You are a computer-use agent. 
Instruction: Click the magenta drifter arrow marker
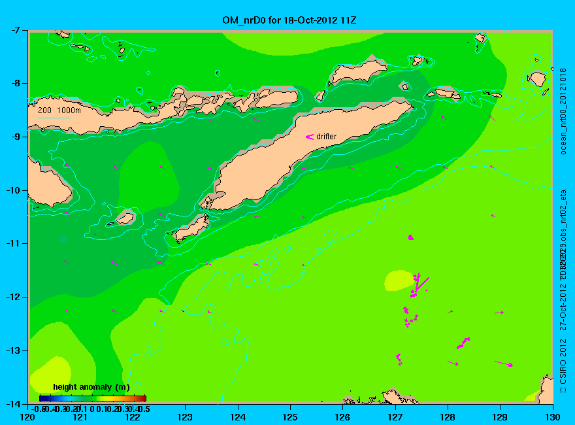[x=310, y=137]
